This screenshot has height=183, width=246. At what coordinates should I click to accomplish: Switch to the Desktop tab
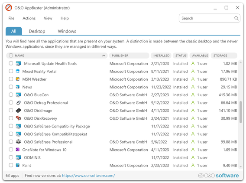click(37, 31)
